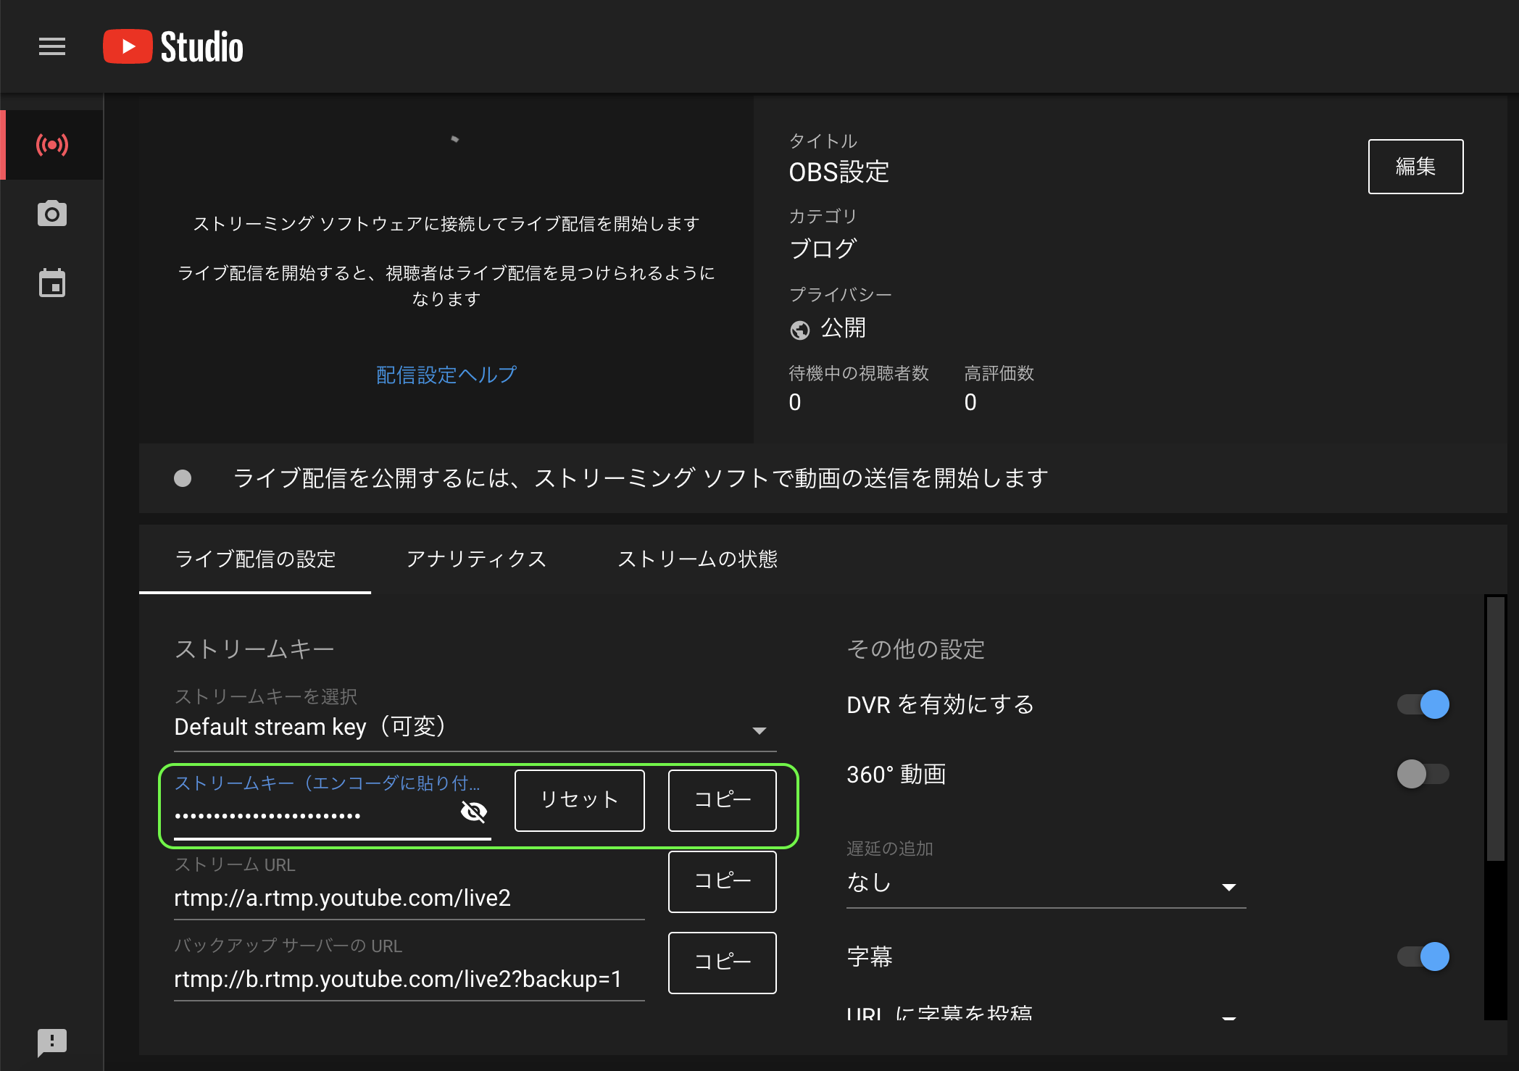The height and width of the screenshot is (1071, 1519).
Task: Click the ブログ category text
Action: click(x=823, y=249)
